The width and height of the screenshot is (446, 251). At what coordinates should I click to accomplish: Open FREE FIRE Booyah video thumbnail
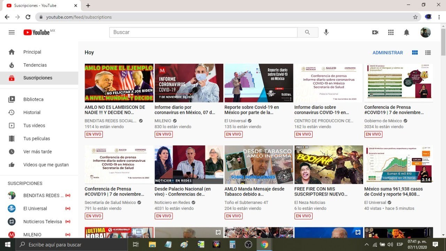(329, 165)
